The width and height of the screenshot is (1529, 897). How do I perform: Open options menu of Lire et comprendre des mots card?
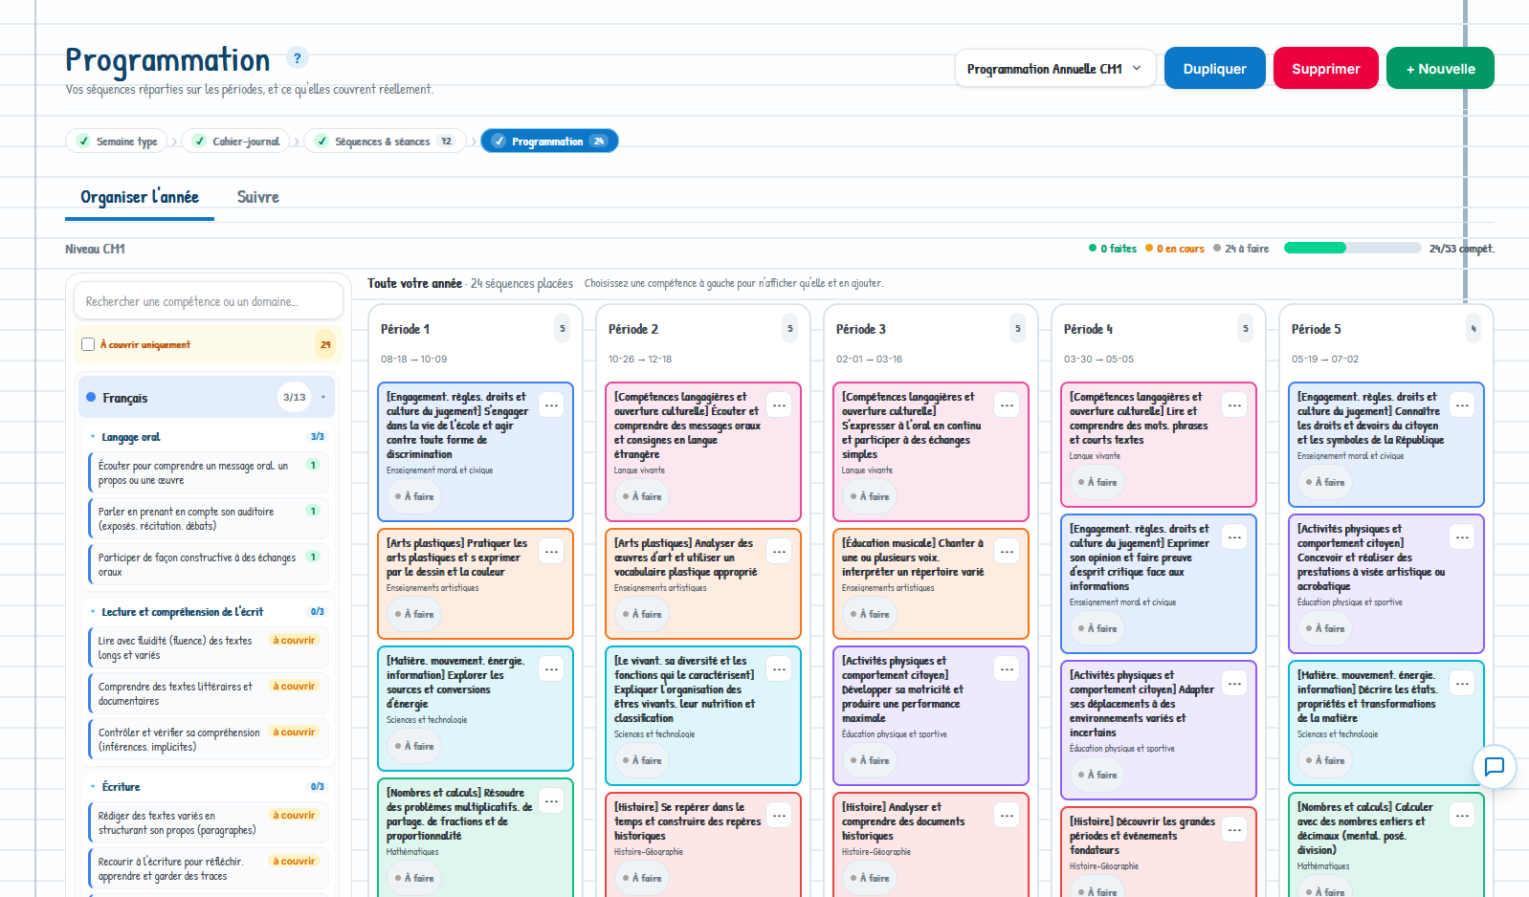[x=1235, y=405]
